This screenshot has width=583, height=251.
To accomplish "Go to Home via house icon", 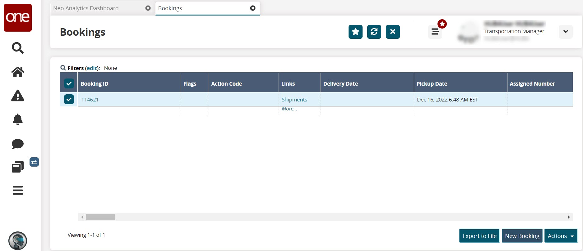I will tap(17, 72).
